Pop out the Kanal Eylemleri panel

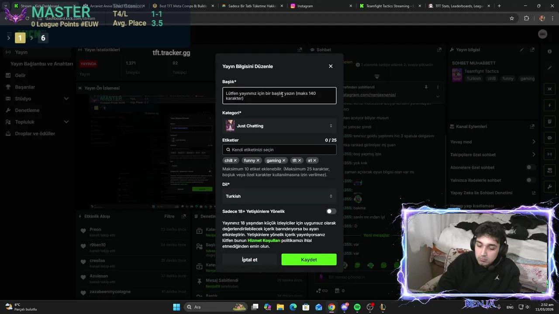coord(532,126)
